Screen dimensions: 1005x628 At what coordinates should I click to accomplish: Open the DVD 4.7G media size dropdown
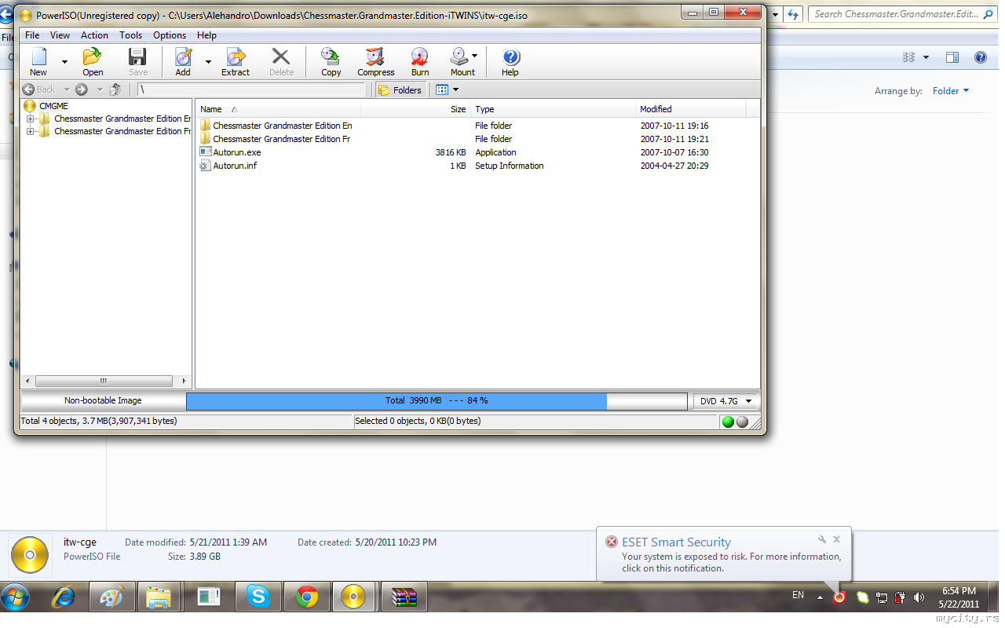725,401
